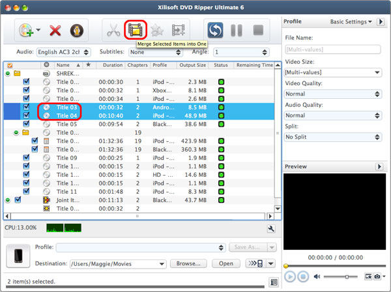Select the scissors Clip tool
The image size is (391, 292).
113,31
